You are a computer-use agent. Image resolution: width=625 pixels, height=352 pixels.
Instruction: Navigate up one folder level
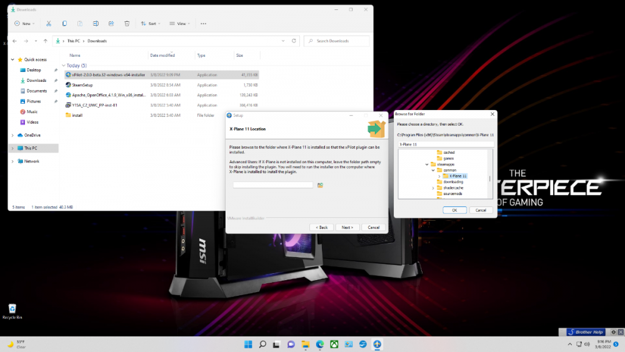pos(46,41)
